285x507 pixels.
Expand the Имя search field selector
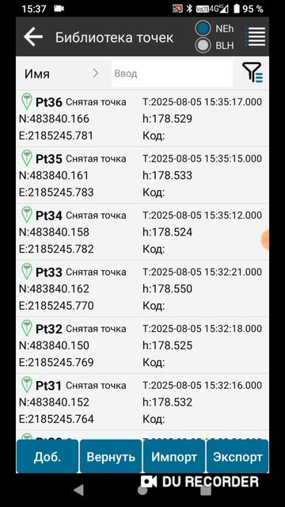pos(63,74)
